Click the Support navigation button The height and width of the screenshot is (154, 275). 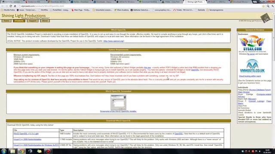(x=33, y=21)
